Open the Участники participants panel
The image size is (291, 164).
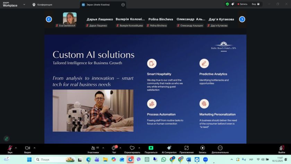pos(93,149)
